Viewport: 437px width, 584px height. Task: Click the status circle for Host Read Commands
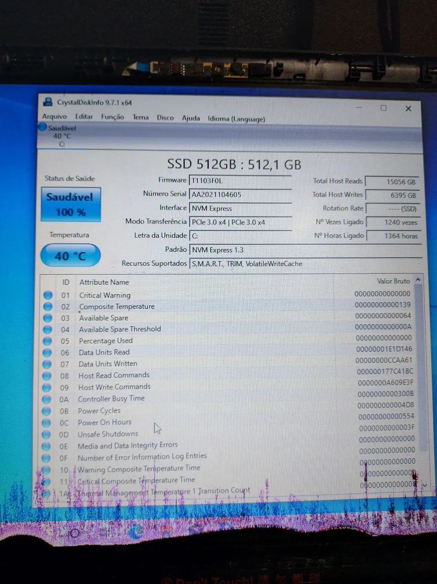coord(47,376)
